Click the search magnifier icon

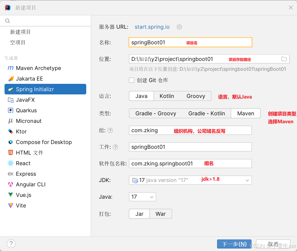pos(8,21)
